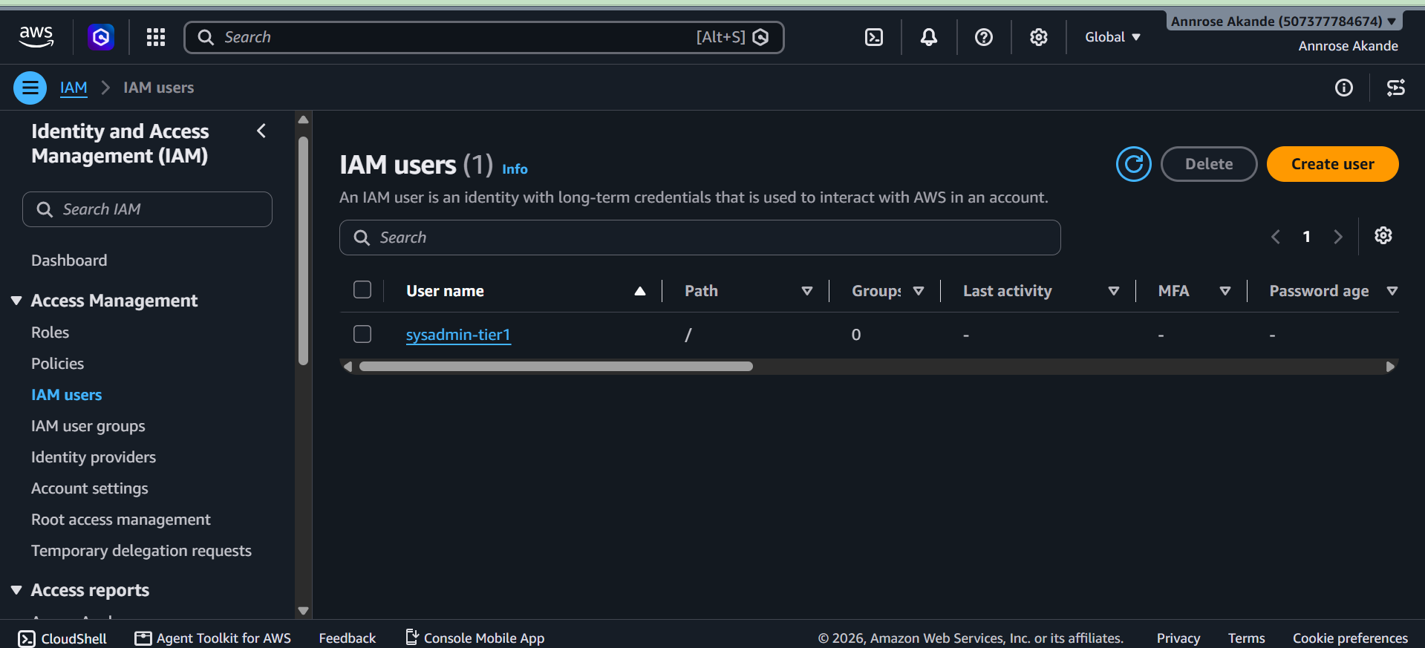Screen dimensions: 1425x648
Task: Collapse the IAM sidebar with the chevron
Action: [261, 131]
